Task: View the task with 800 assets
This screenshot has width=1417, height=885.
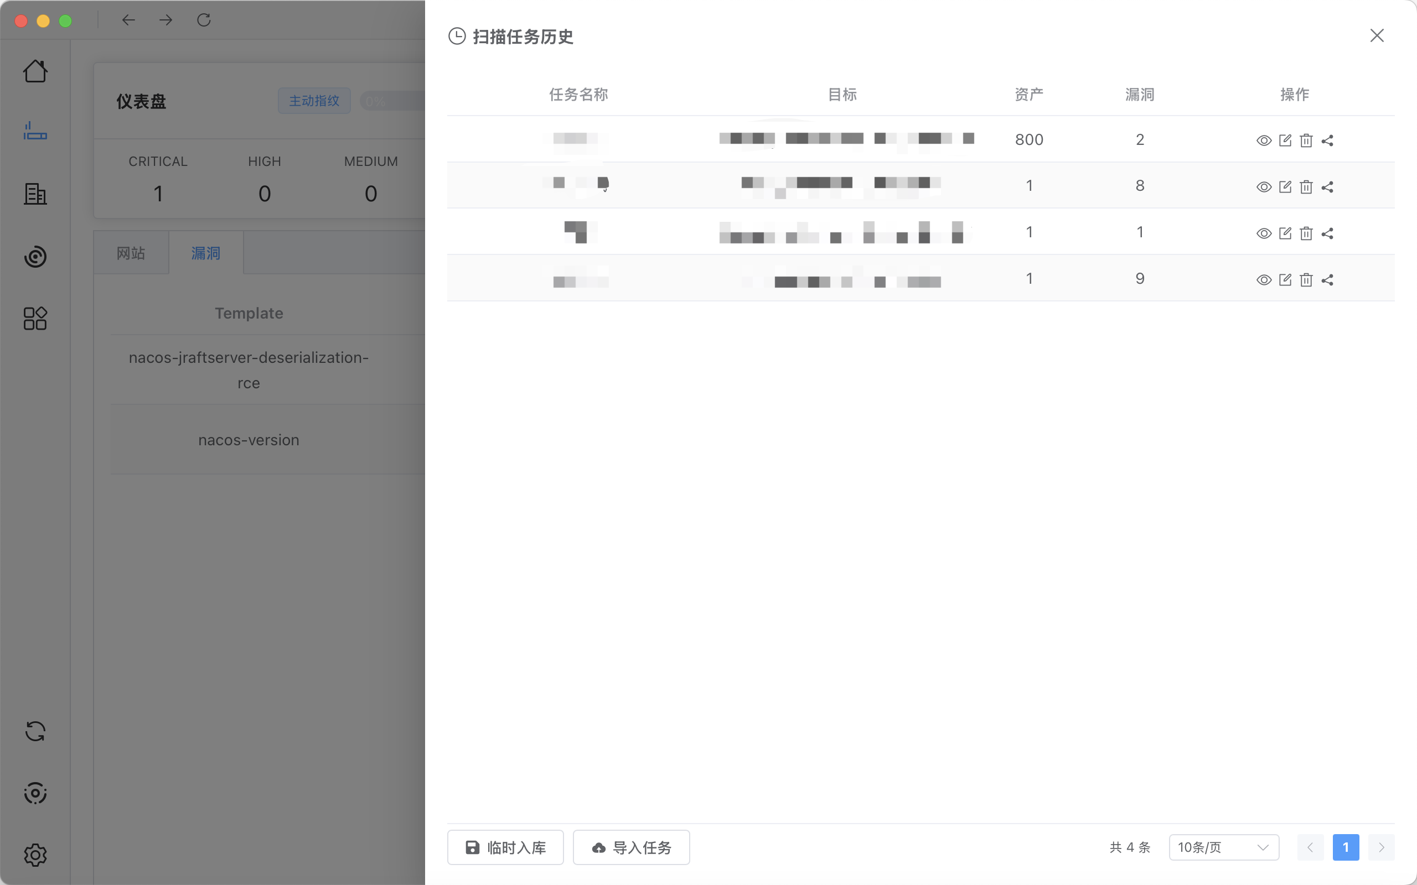Action: coord(1264,140)
